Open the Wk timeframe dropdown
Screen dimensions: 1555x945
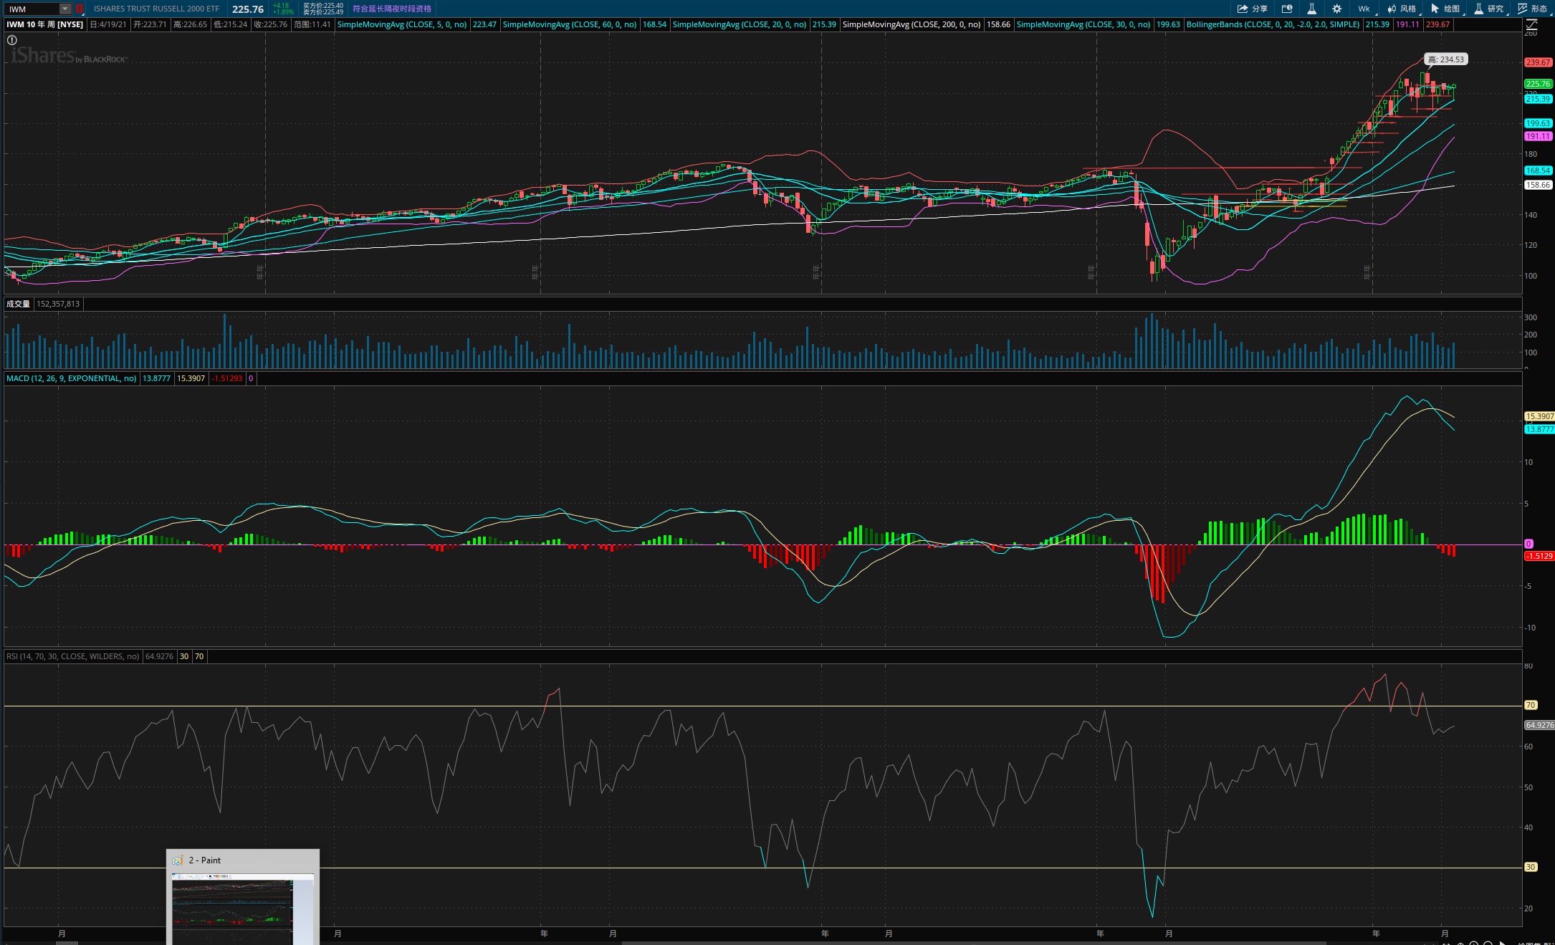(x=1363, y=9)
